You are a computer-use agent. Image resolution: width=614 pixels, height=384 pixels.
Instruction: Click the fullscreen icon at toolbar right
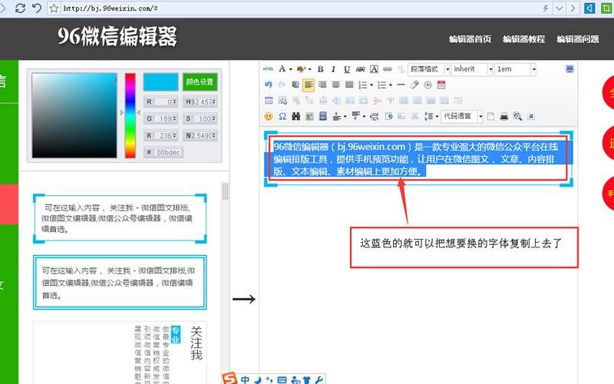click(569, 69)
